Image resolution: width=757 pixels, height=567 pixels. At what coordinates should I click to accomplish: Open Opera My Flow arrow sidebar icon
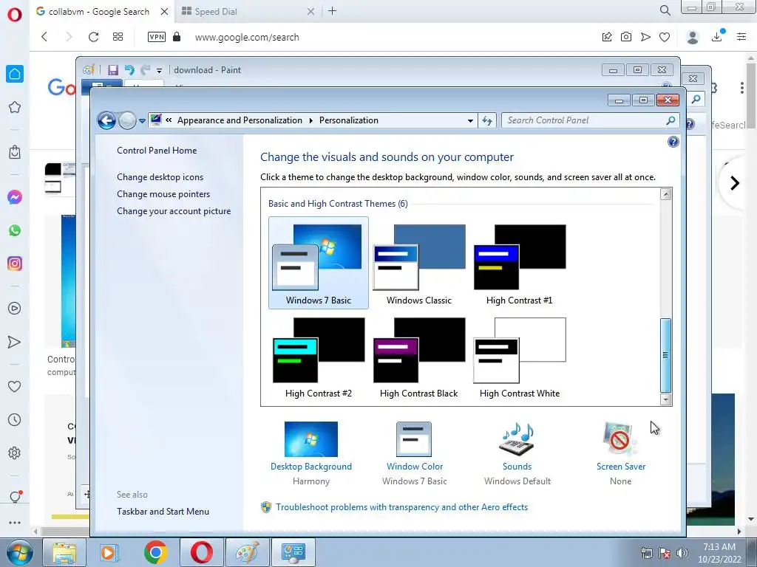click(15, 342)
